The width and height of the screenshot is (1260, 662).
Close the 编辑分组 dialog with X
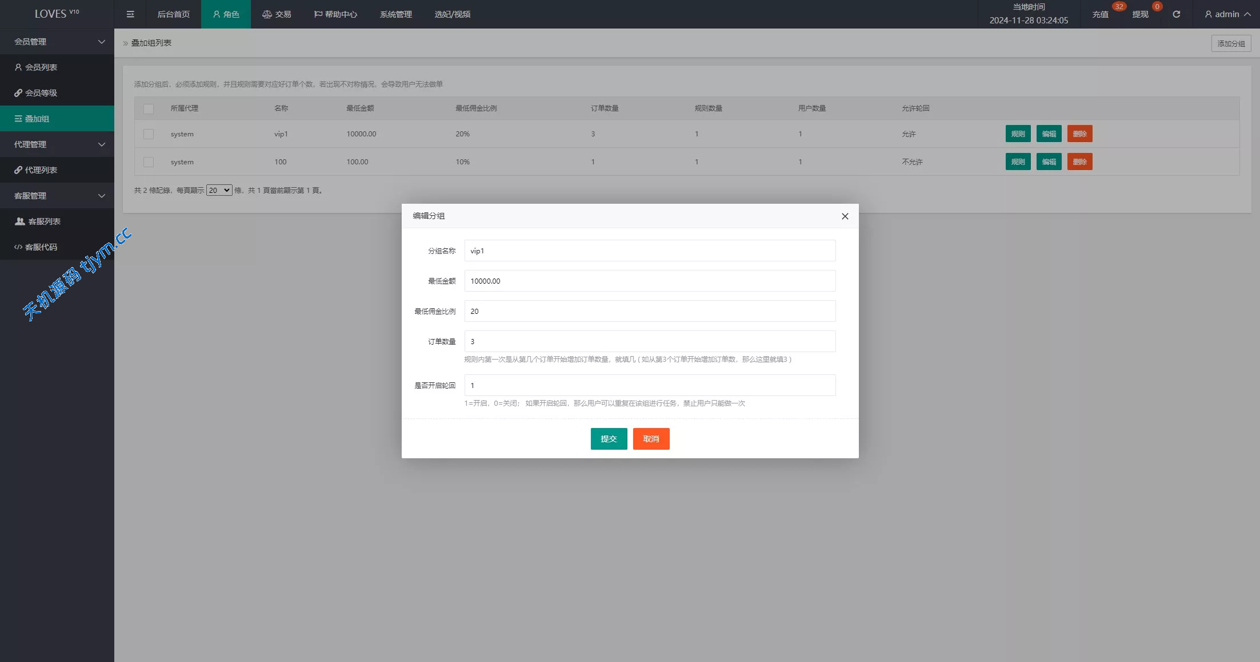pyautogui.click(x=845, y=216)
